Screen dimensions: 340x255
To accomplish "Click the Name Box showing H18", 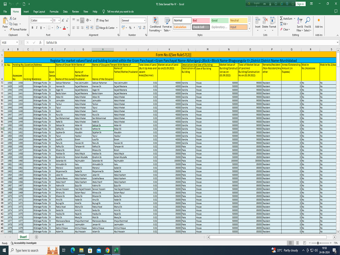I will point(10,42).
